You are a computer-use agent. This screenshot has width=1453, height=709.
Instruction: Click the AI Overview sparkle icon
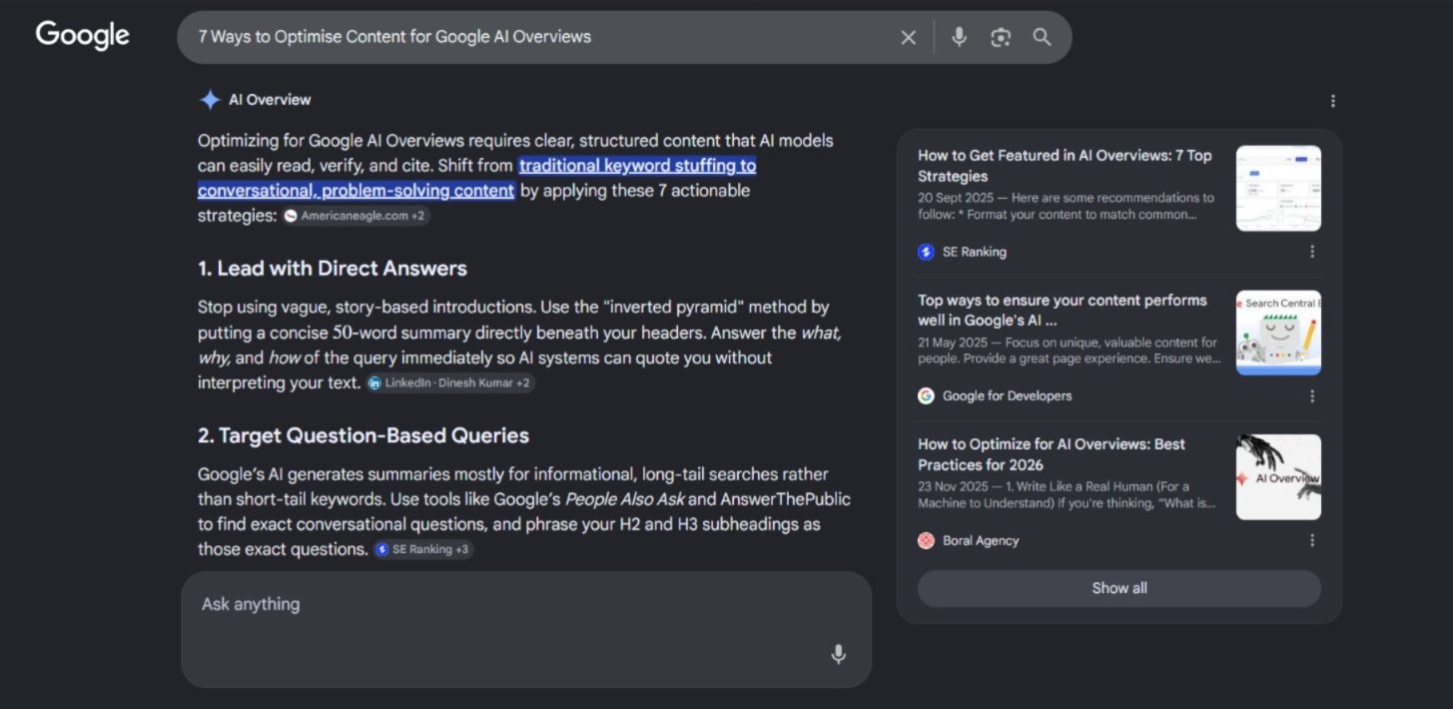coord(210,100)
